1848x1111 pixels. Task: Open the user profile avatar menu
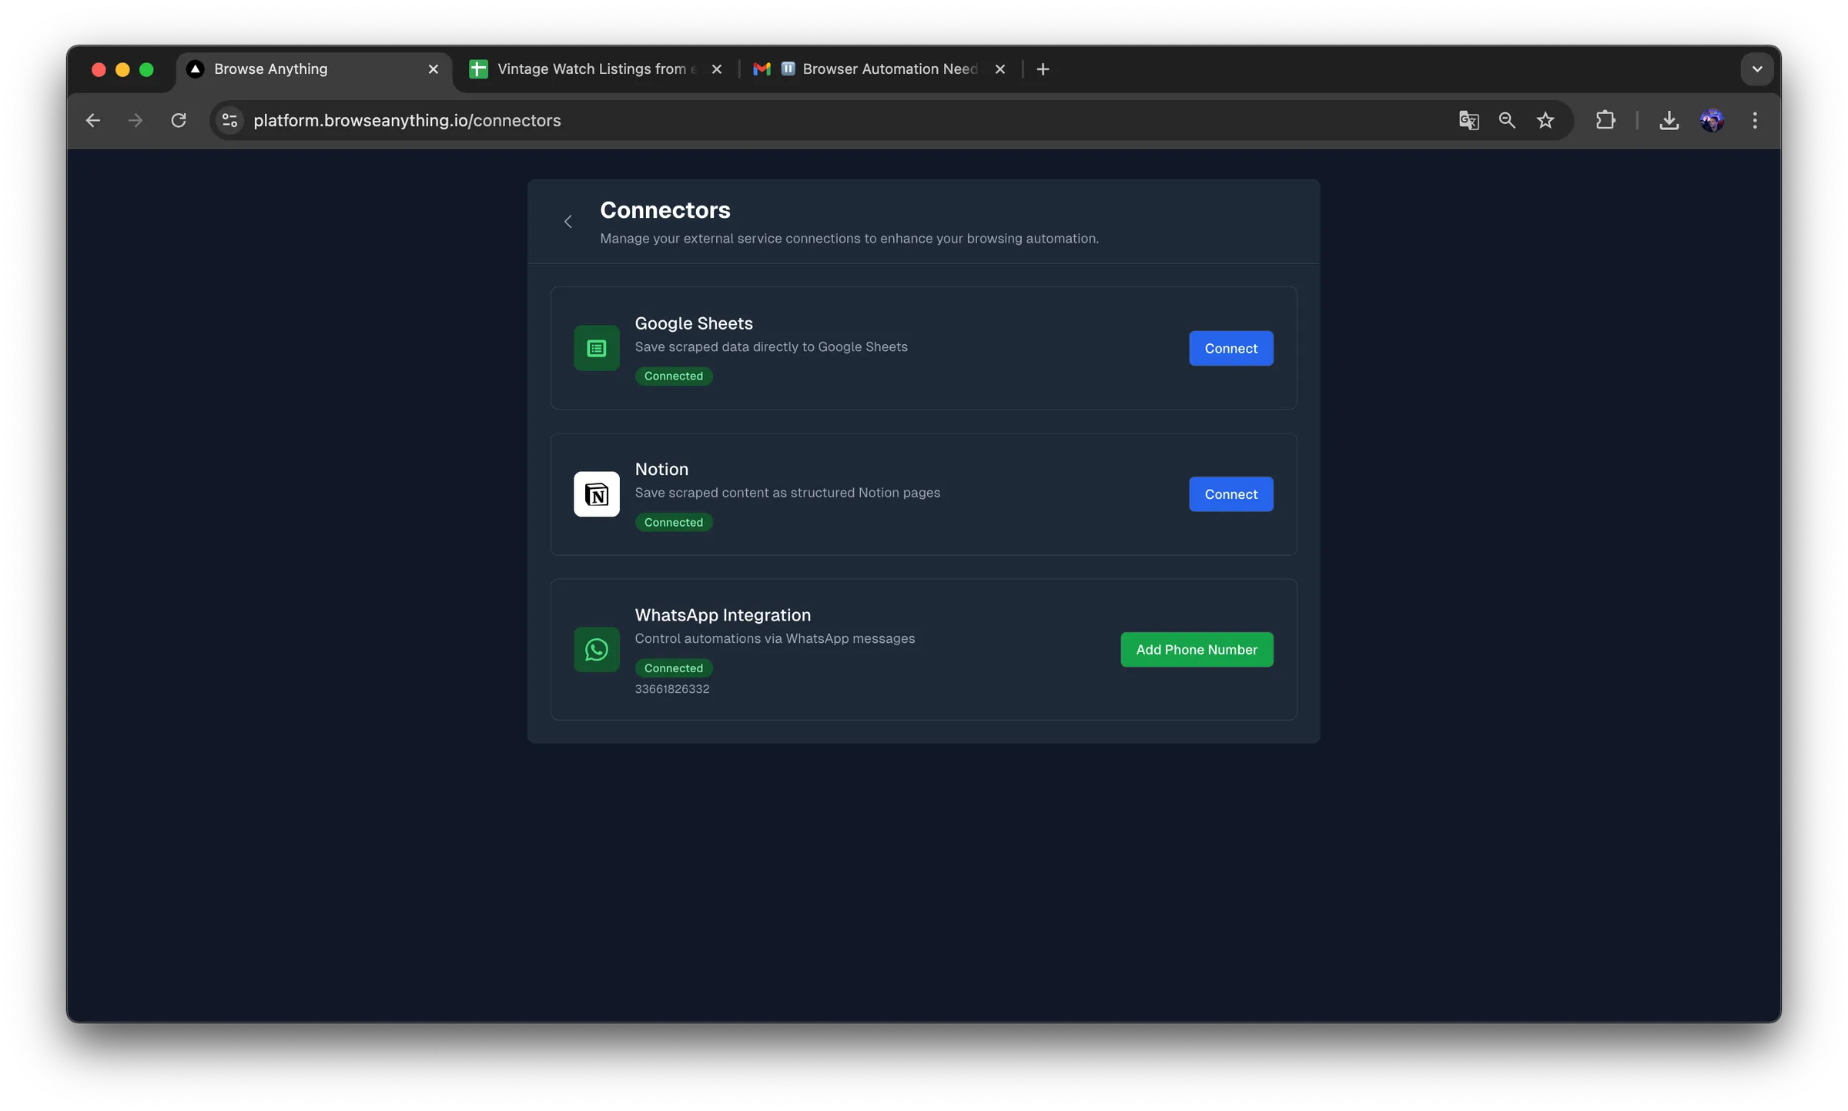point(1712,120)
